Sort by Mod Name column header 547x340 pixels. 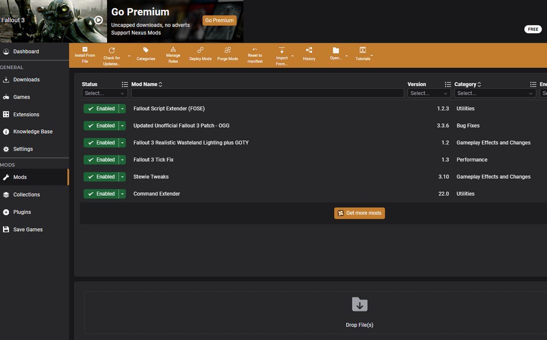coord(147,85)
